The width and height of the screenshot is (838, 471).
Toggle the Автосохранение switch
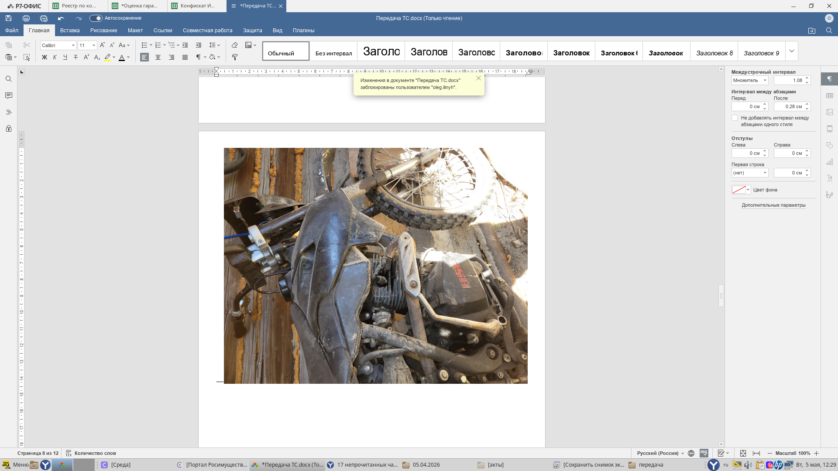point(96,18)
